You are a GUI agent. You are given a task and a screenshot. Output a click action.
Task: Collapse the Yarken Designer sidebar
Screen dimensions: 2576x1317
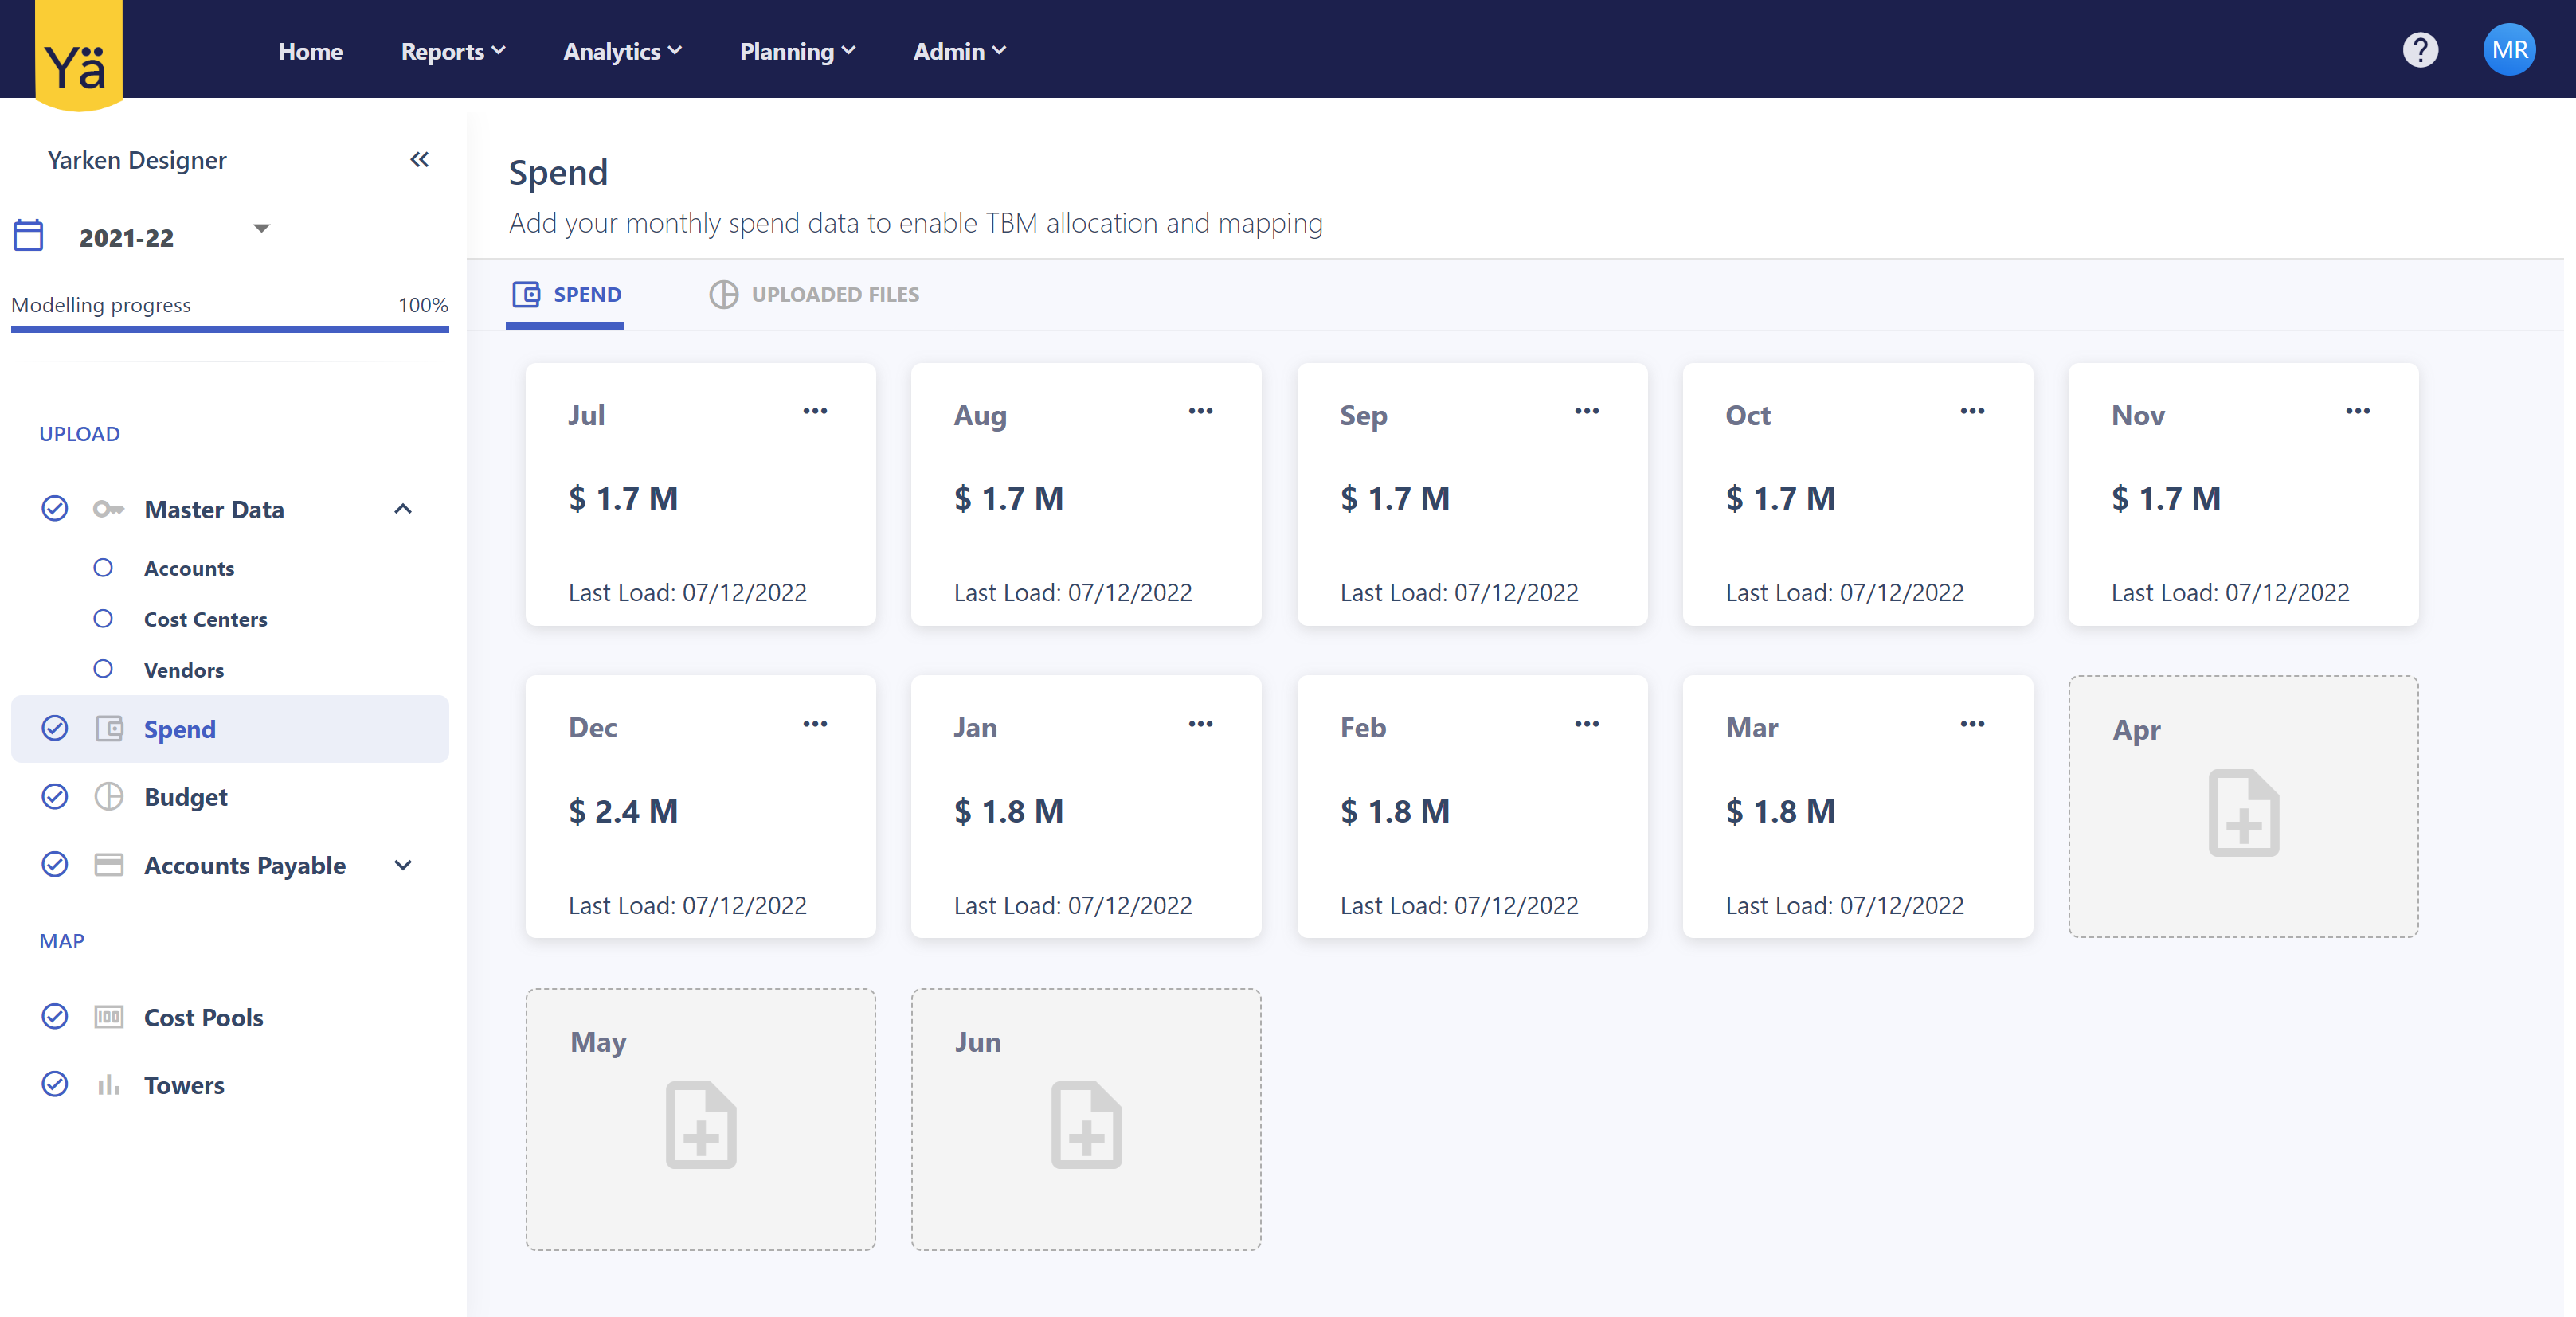tap(419, 160)
